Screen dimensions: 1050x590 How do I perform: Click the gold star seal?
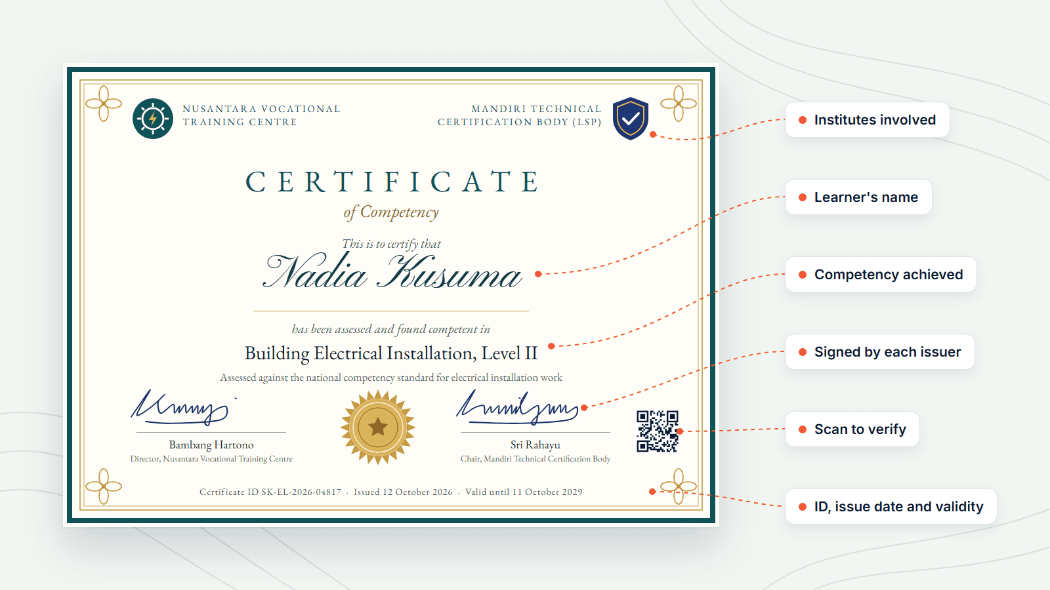click(x=378, y=427)
